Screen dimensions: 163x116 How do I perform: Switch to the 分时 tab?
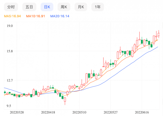(x=11, y=7)
